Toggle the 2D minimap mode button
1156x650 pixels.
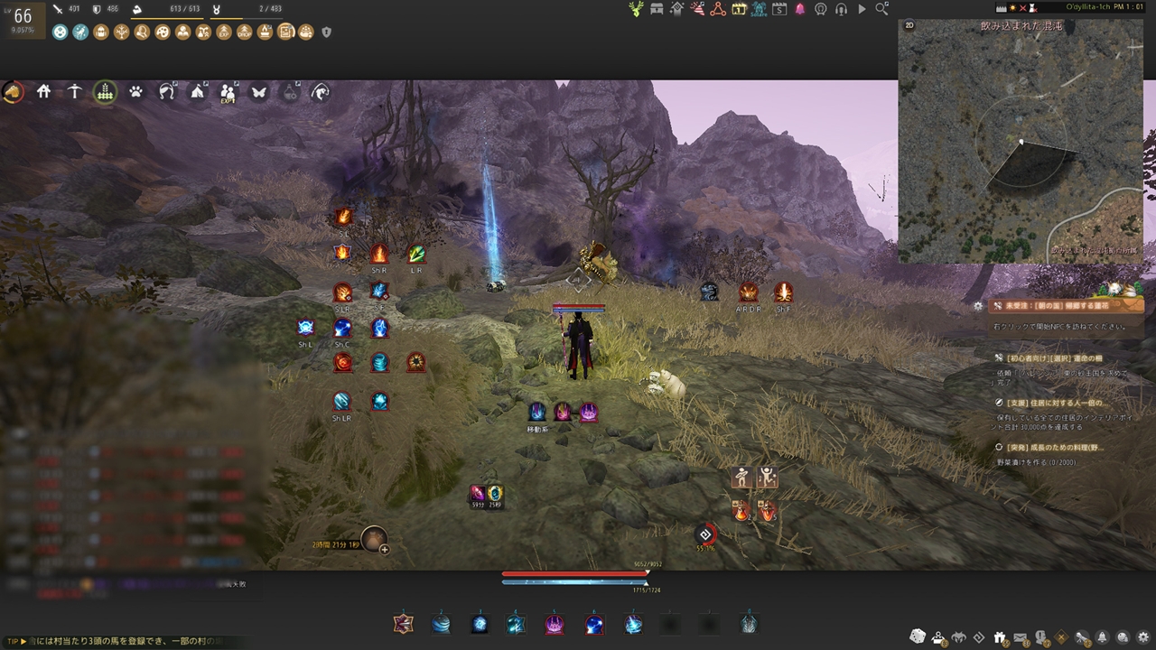coord(909,26)
